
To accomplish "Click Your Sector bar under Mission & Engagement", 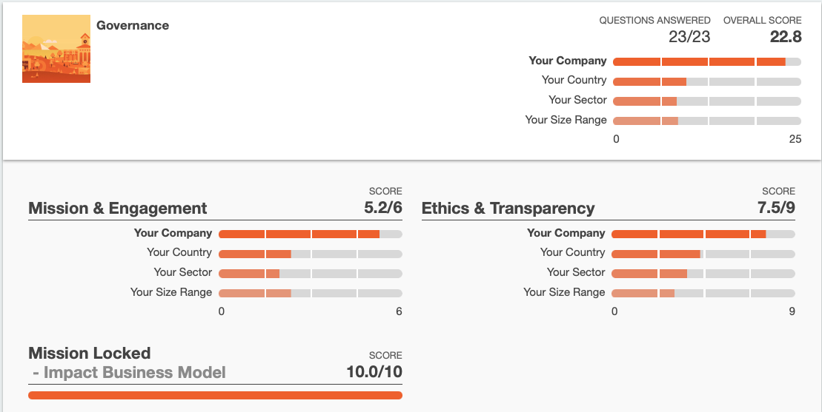I will 310,274.
